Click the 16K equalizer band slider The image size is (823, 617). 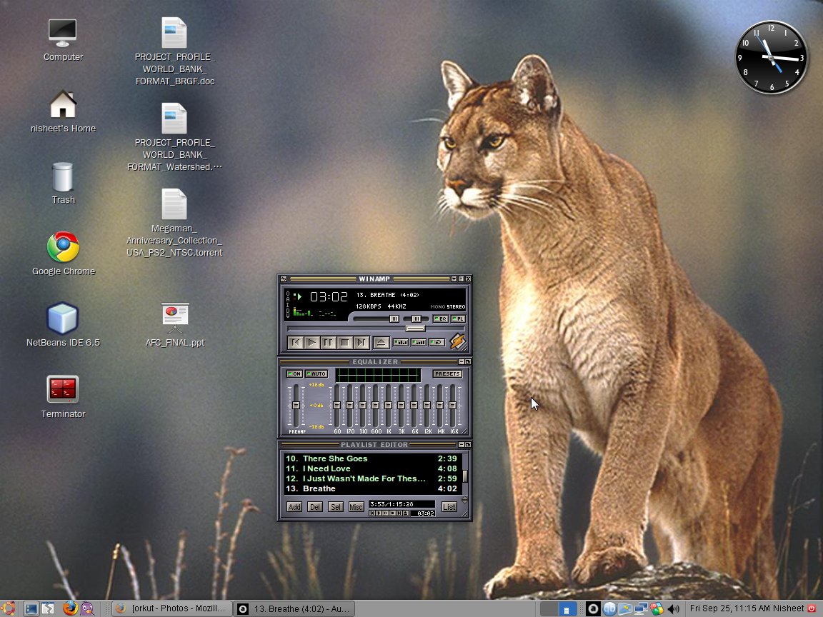point(453,406)
